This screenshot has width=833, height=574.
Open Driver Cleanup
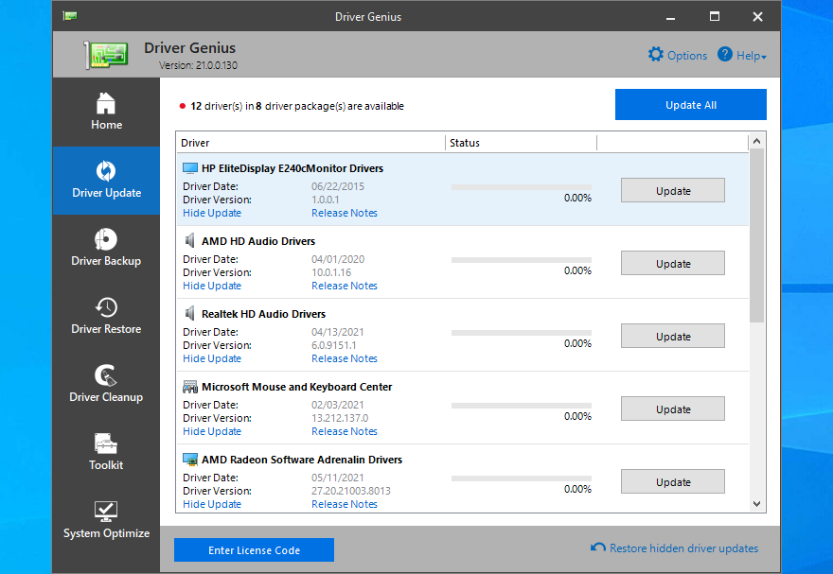[106, 385]
